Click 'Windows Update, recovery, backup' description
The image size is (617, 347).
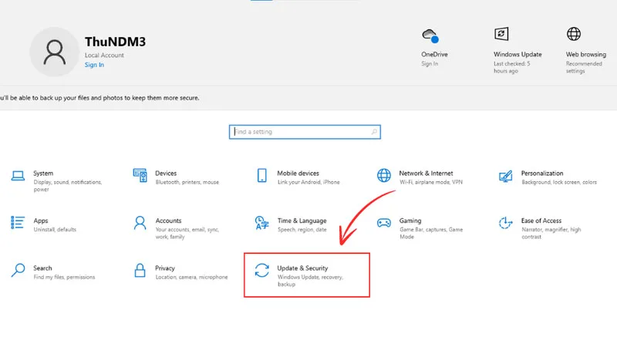[x=310, y=281]
